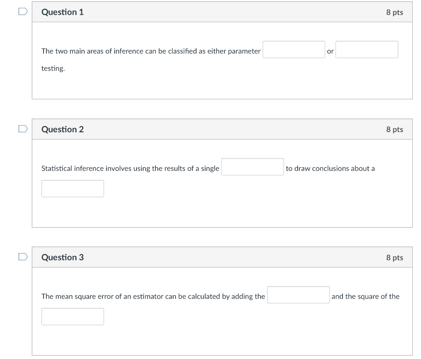This screenshot has width=421, height=359.
Task: Select the Question 1 header
Action: pyautogui.click(x=222, y=12)
